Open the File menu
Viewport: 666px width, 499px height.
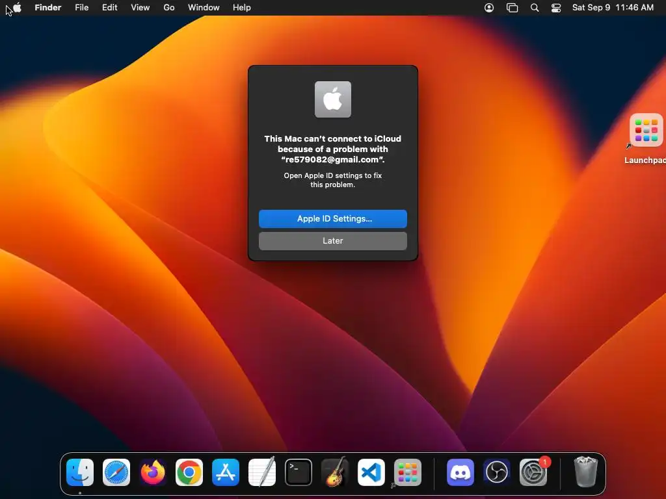tap(81, 7)
